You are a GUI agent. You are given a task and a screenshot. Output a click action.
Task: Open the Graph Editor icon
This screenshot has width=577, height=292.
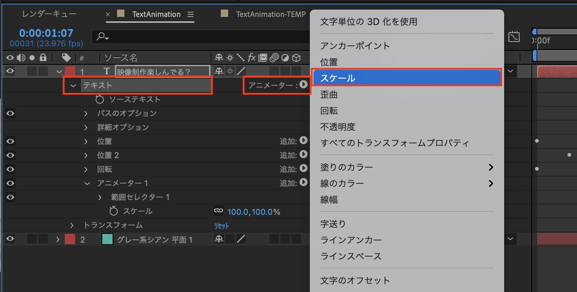(x=514, y=36)
